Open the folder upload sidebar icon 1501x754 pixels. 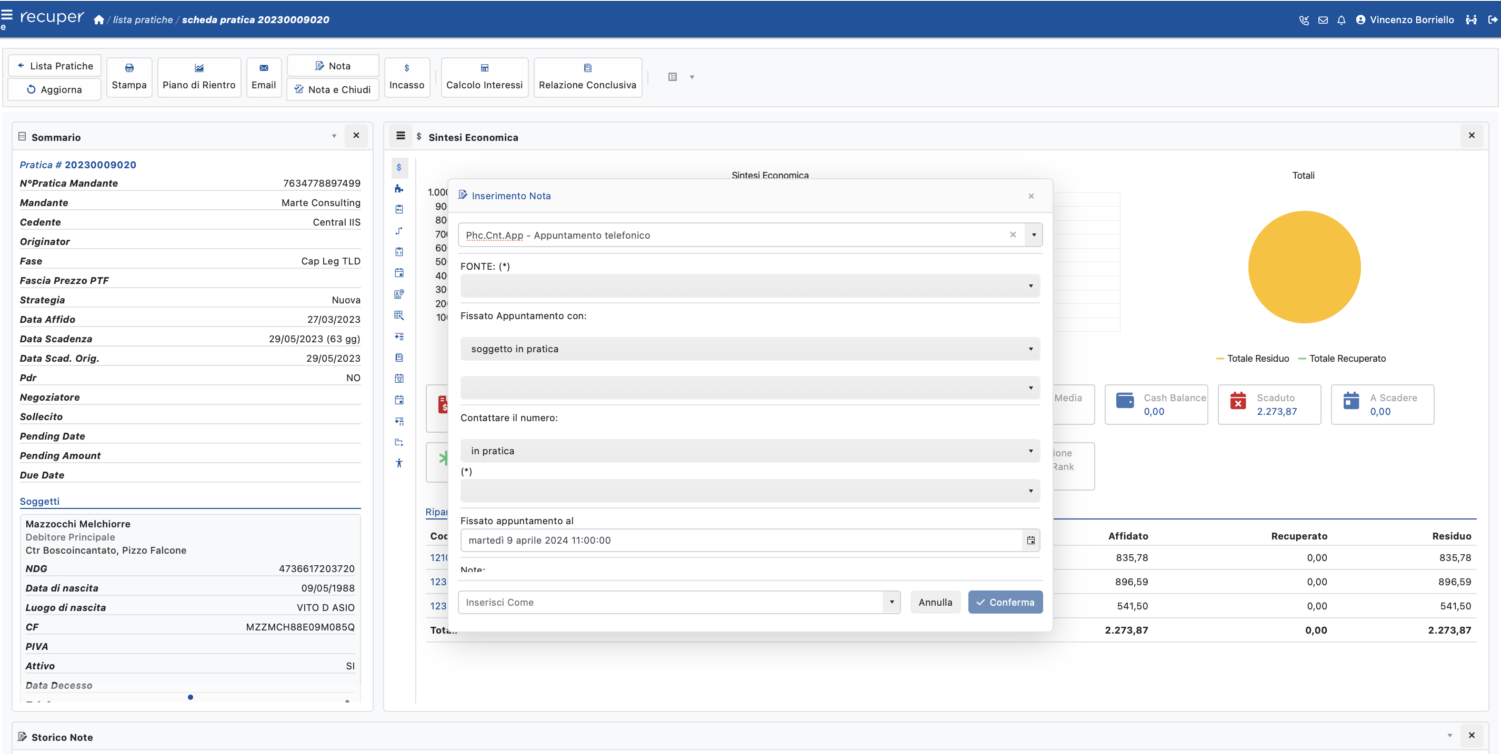(399, 443)
